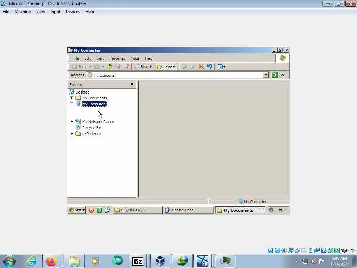
Task: Open the Address bar dropdown arrow
Action: pyautogui.click(x=266, y=75)
